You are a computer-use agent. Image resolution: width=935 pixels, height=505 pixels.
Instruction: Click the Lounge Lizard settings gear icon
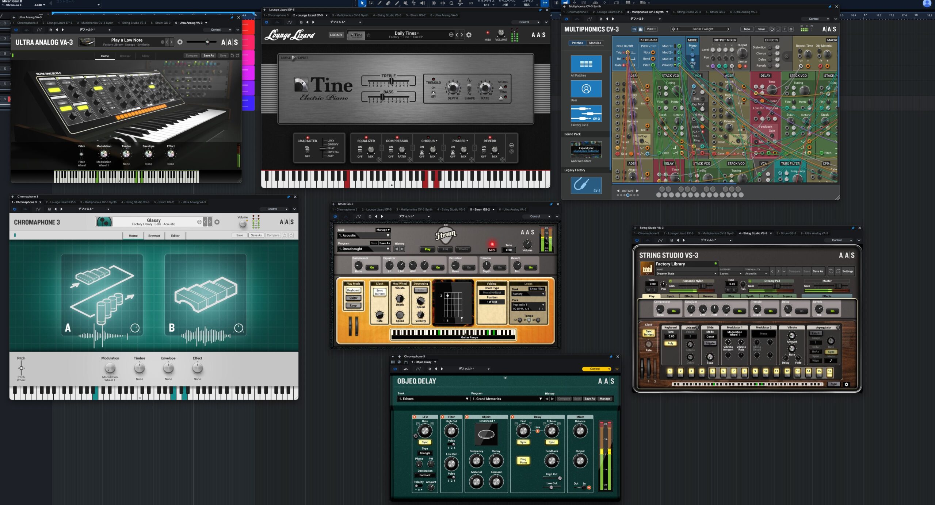pyautogui.click(x=469, y=35)
